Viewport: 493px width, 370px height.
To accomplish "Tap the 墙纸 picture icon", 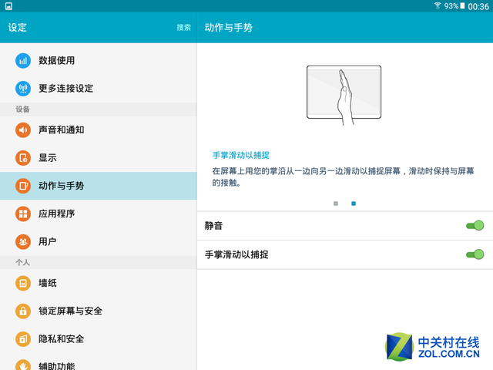I will click(23, 283).
